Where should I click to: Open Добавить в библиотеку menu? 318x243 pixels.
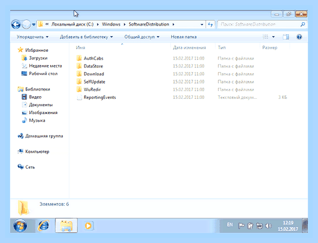pos(86,37)
